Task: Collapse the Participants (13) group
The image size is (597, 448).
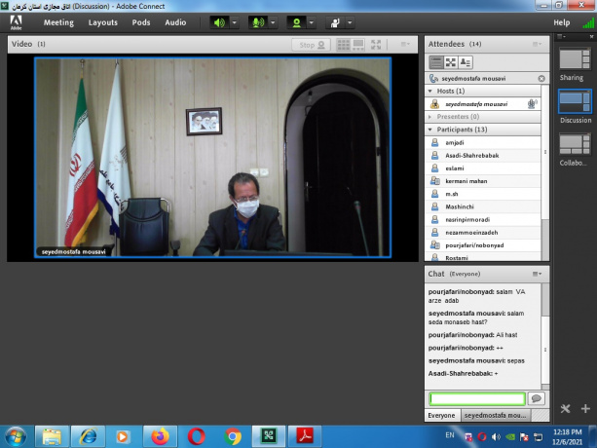Action: coord(430,129)
